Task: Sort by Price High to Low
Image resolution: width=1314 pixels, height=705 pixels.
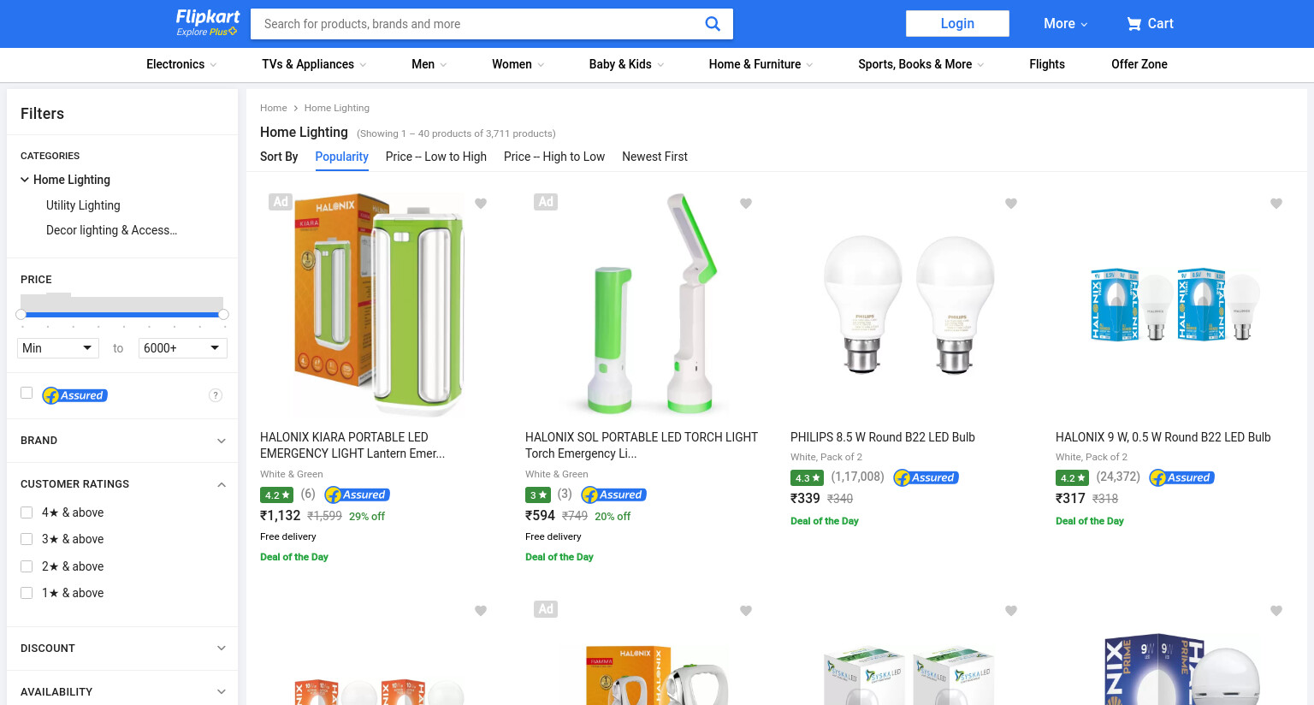Action: pyautogui.click(x=554, y=157)
